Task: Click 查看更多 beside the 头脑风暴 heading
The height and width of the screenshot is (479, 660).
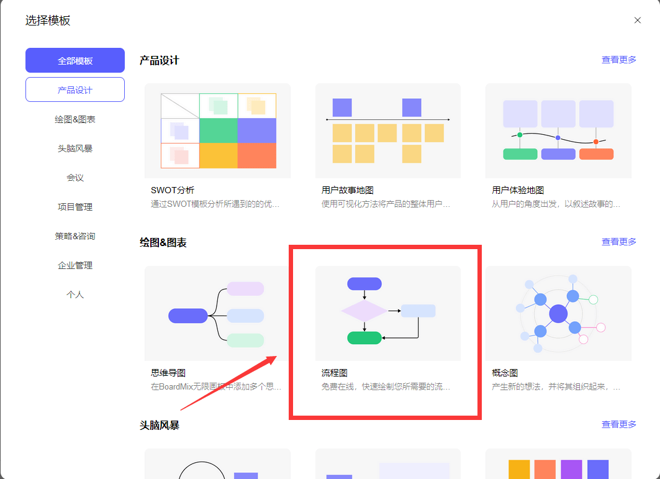Action: 619,424
